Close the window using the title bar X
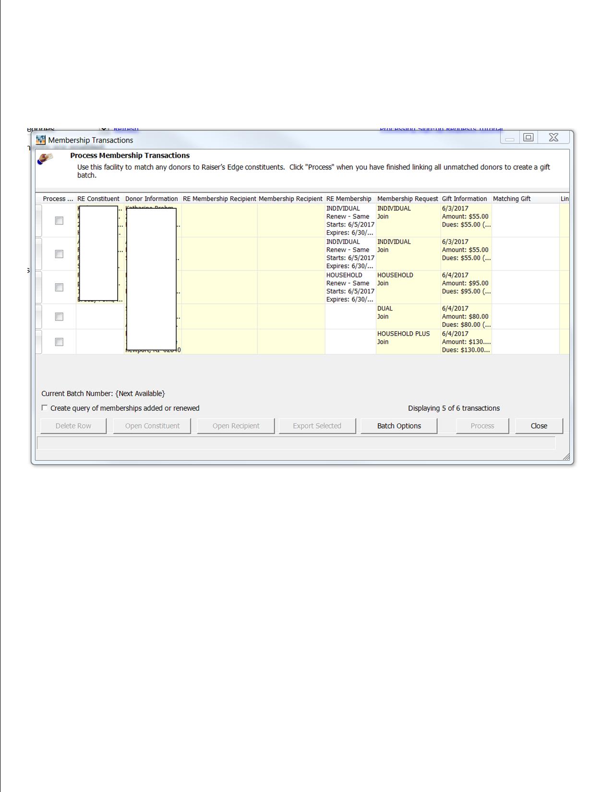This screenshot has height=792, width=612. pos(553,138)
